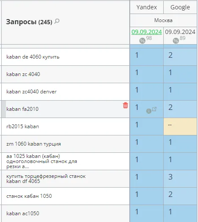Select the query станок кабан 1050

click(29, 196)
